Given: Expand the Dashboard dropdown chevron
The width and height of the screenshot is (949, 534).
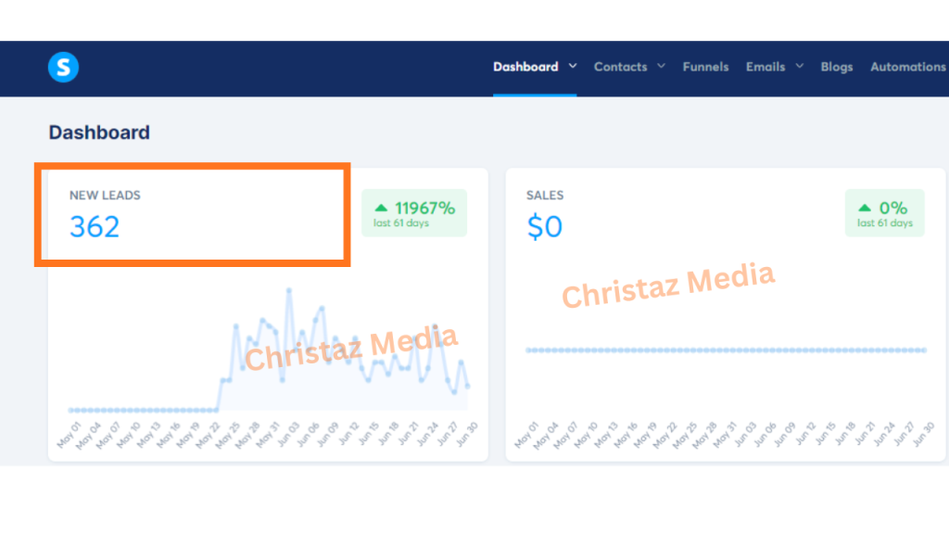Looking at the screenshot, I should [573, 66].
